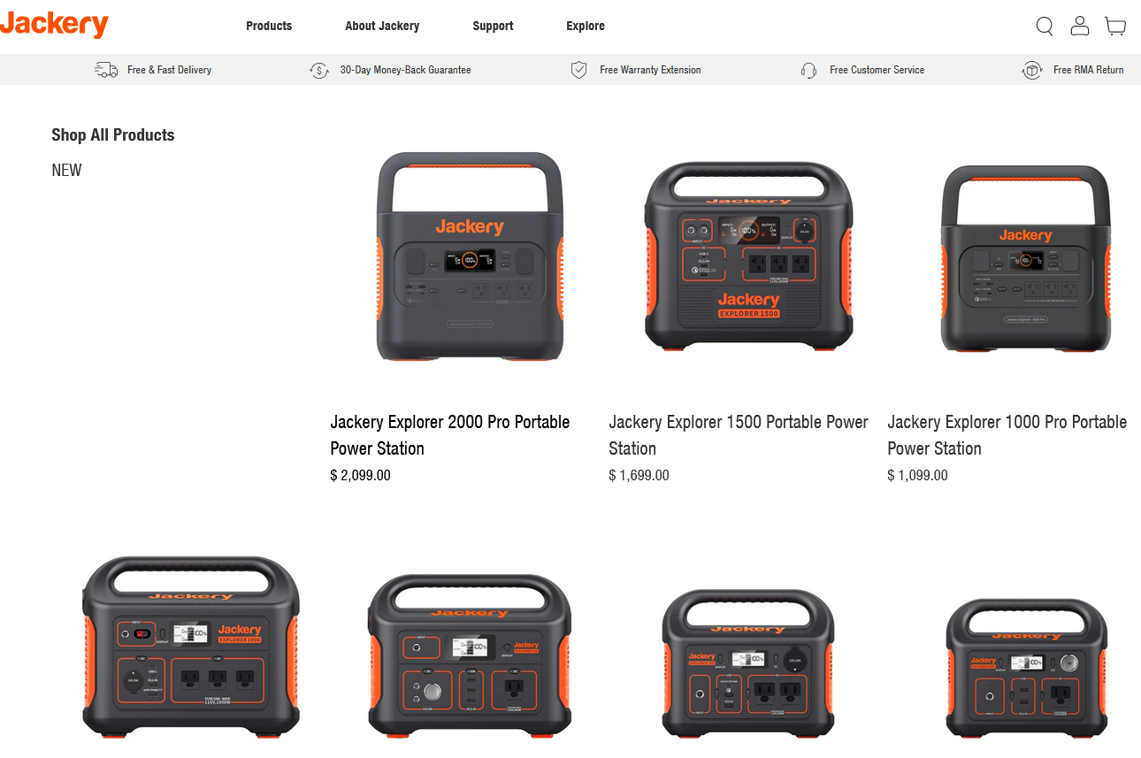The image size is (1141, 758).
Task: Click the Explorer 2000 Pro product image
Action: 470,256
